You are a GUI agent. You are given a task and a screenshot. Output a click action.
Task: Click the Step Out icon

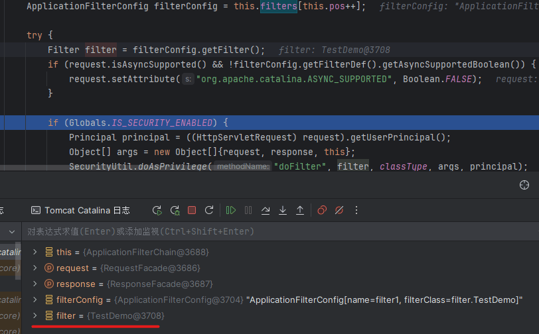click(300, 210)
